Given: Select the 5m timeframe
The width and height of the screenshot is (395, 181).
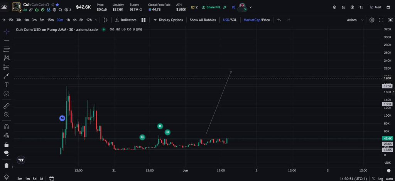Looking at the screenshot, I should tap(42, 20).
